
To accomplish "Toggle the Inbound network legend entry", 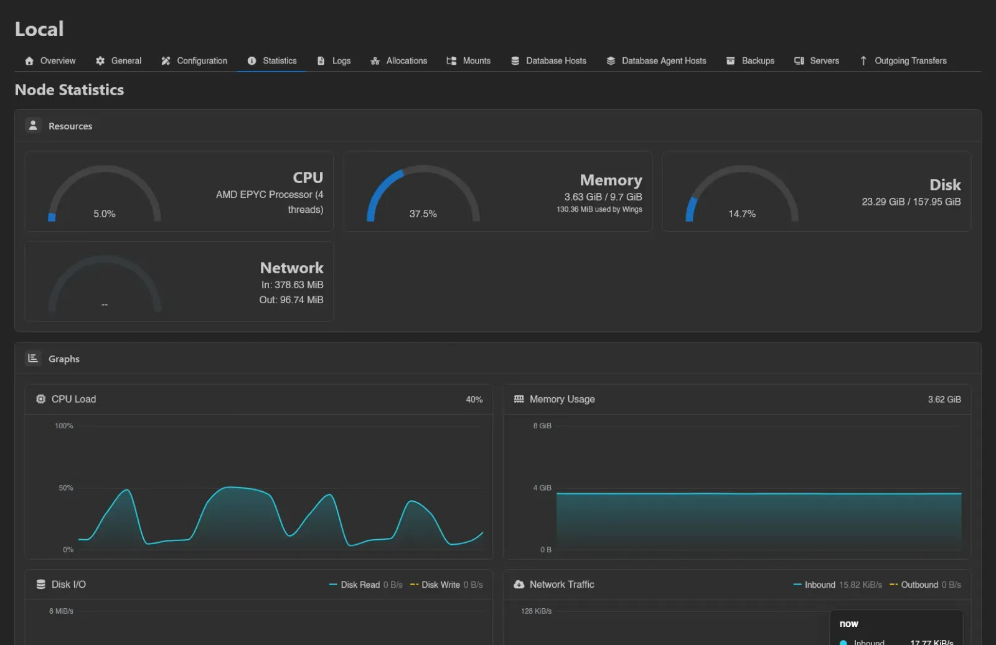I will 837,585.
